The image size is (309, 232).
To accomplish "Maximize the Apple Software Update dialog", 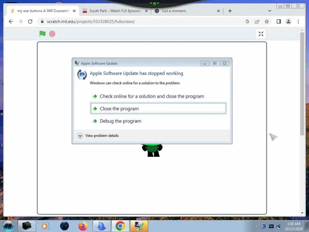I will pos(215,63).
